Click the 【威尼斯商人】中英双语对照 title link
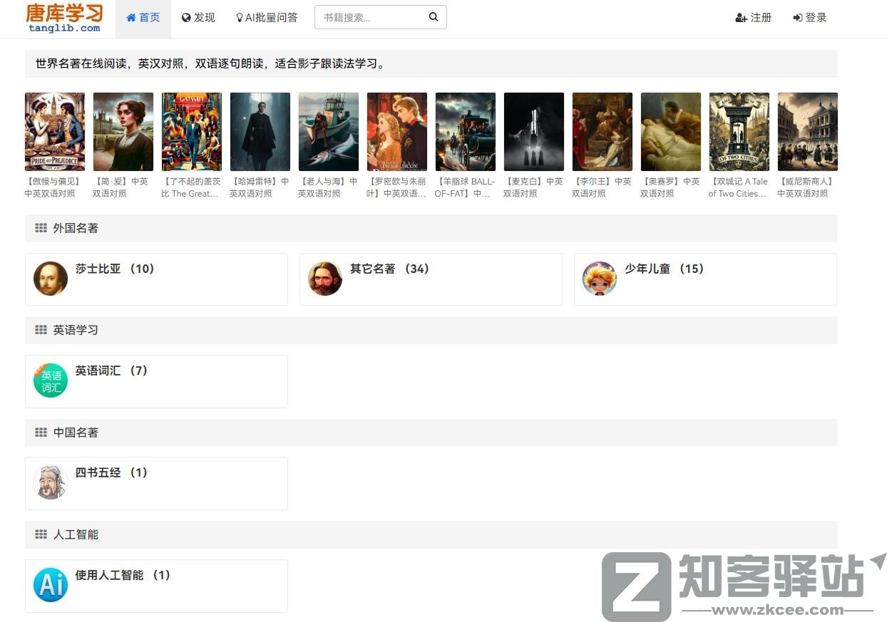Screen dimensions: 887x622 [x=806, y=187]
